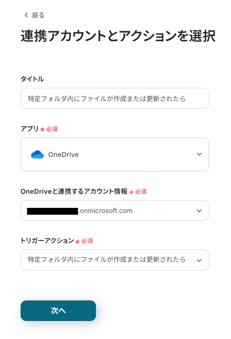
Task: Click the タイトル field label
Action: pos(32,79)
